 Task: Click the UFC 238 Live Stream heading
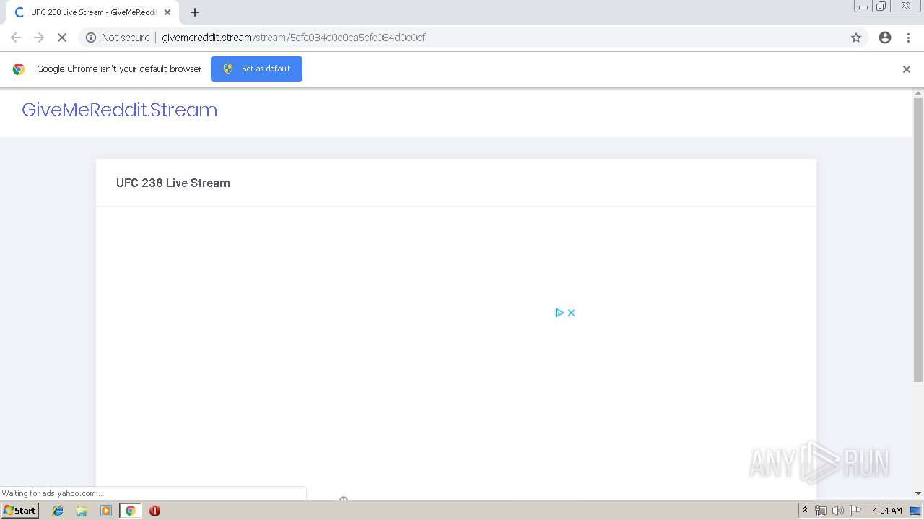[173, 183]
